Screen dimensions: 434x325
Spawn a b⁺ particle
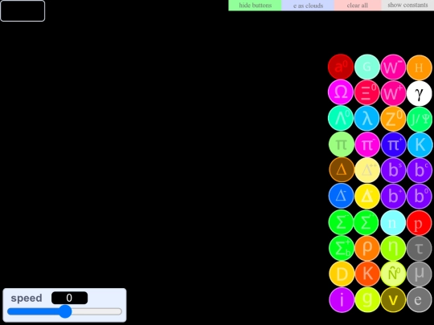(394, 197)
